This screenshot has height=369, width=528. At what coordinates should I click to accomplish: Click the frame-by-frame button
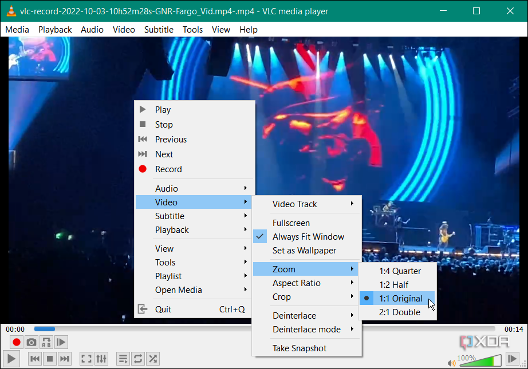tap(61, 342)
